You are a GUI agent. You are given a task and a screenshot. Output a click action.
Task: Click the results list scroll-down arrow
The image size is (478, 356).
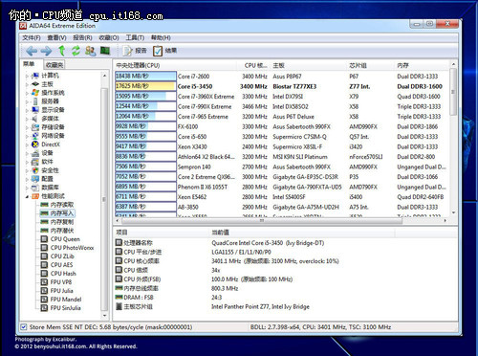tap(453, 212)
